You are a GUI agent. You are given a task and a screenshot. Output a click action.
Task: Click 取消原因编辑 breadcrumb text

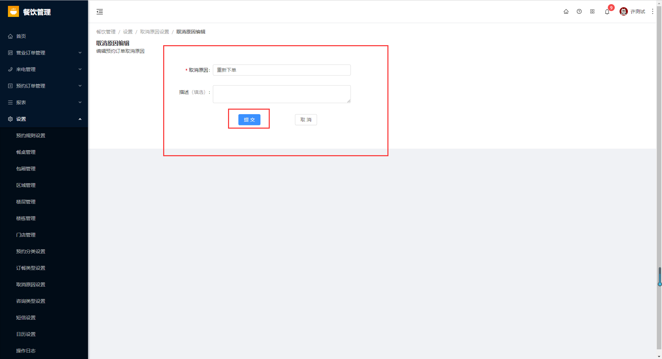191,32
